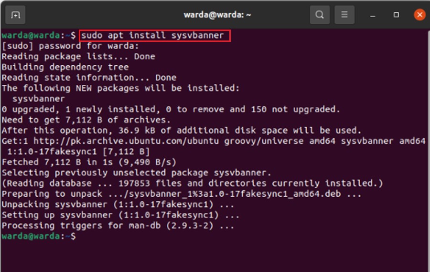
Task: Click the Building dependency tree line
Action: click(x=65, y=67)
